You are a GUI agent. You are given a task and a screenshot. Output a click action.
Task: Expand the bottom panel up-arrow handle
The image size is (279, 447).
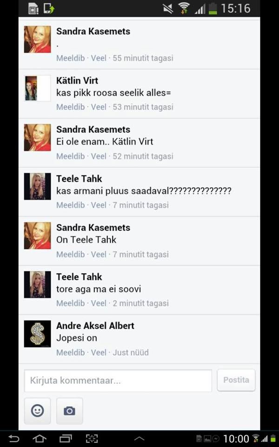coord(139,439)
